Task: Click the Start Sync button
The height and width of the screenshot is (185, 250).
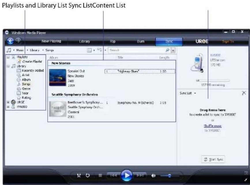Action: 213,159
